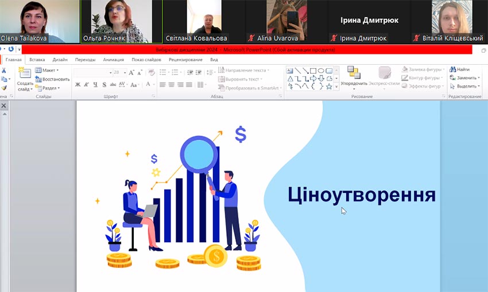
Task: Select the text box shape icon
Action: (290, 71)
